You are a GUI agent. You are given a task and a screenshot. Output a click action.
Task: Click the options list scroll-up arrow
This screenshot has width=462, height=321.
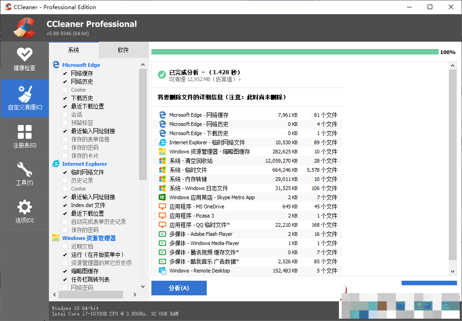pyautogui.click(x=143, y=65)
